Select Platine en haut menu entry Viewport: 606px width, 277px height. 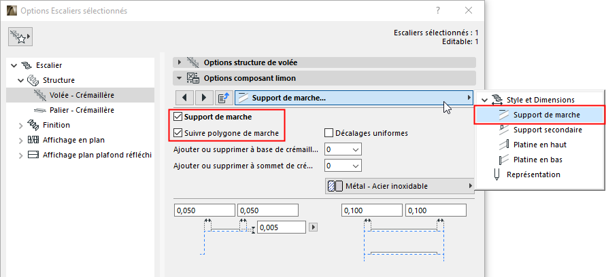(539, 145)
